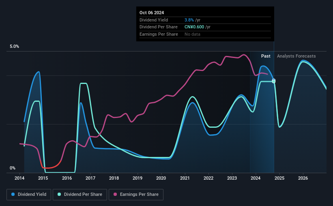Viewport: 333px width, 206px height.
Task: Toggle the Earnings Per Share legend button
Action: (x=136, y=195)
